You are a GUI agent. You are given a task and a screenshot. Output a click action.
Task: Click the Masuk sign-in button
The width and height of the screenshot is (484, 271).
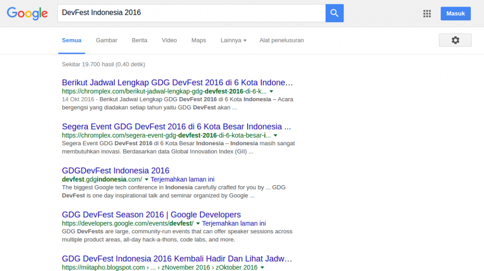tap(456, 14)
